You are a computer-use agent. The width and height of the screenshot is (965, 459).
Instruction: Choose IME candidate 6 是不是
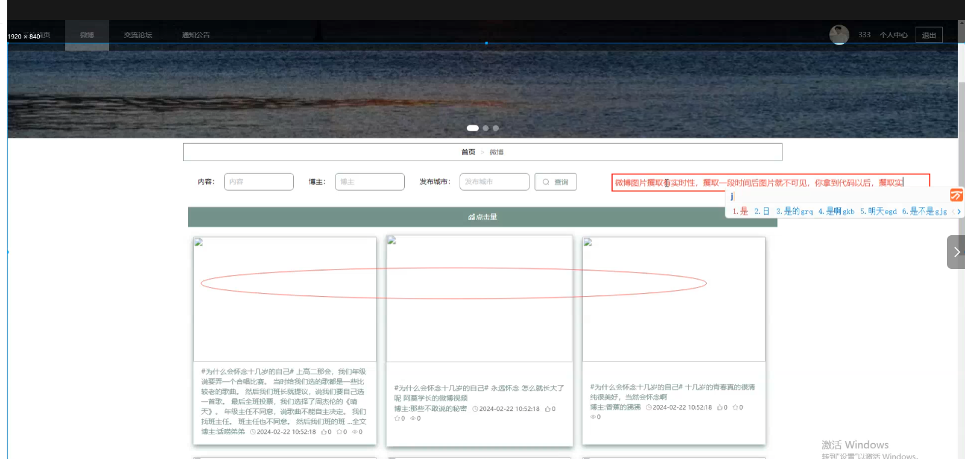pos(925,211)
